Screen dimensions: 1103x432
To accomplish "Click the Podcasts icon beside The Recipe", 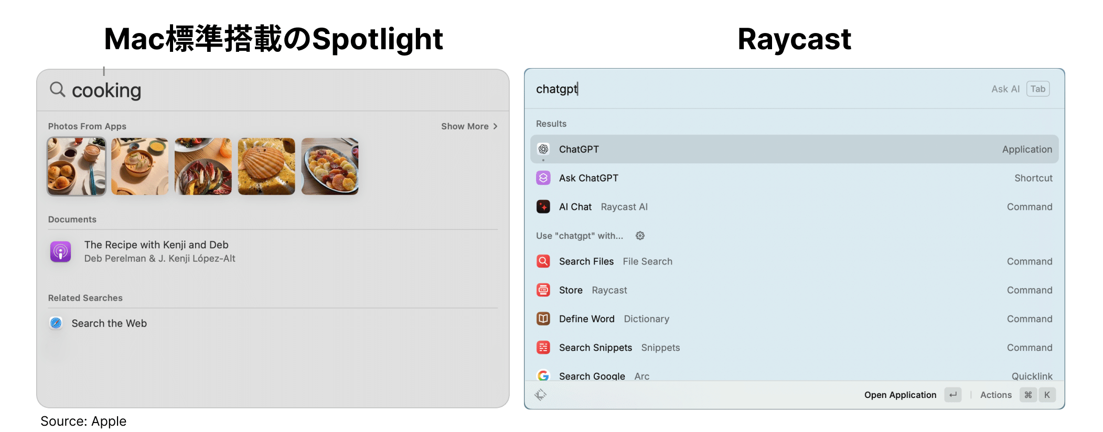I will click(x=61, y=251).
